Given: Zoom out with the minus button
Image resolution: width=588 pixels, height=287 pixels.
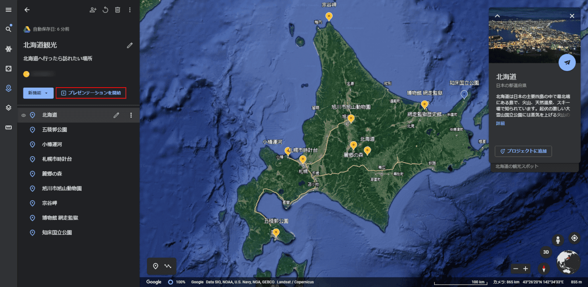Looking at the screenshot, I should tap(515, 268).
